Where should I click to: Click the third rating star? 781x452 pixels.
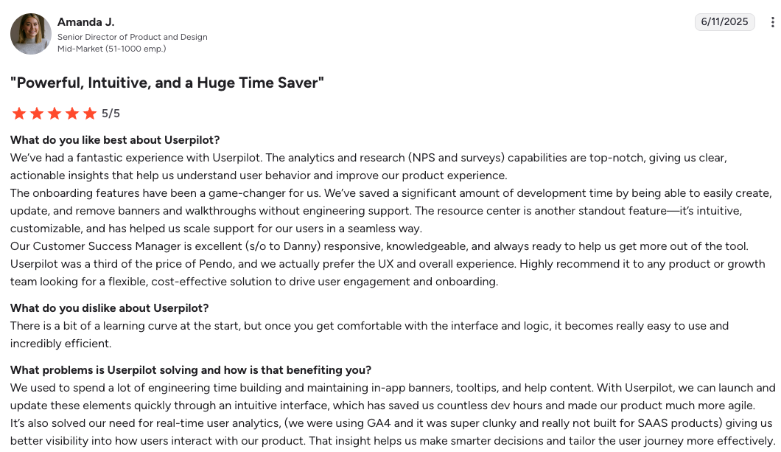click(54, 114)
